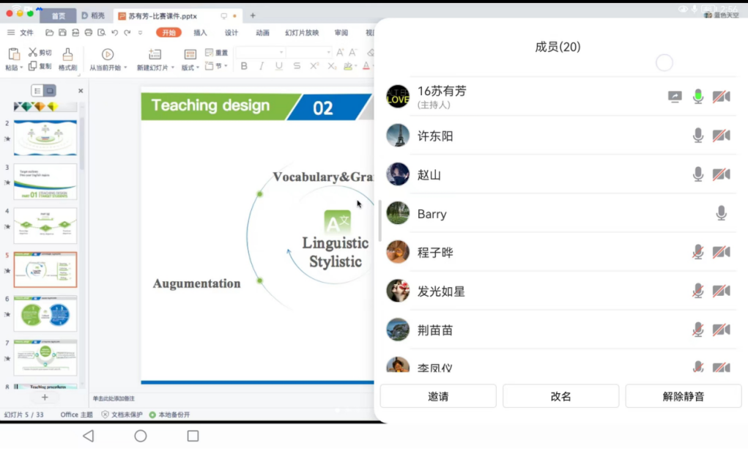Click the Cut (剪切) scissors icon
Image resolution: width=748 pixels, height=449 pixels.
33,53
